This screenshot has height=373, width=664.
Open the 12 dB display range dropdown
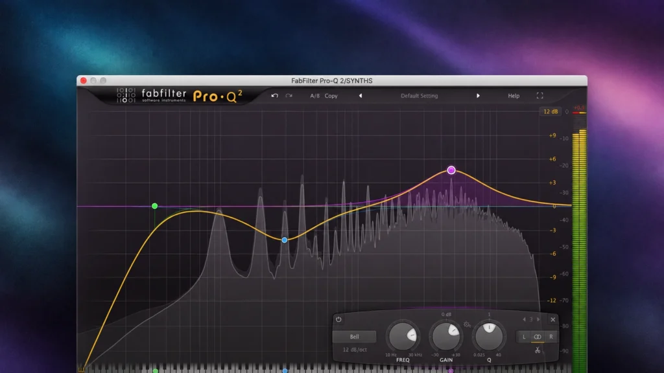(551, 111)
